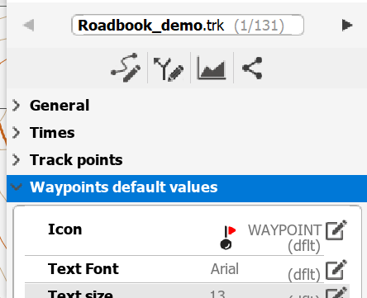Select the Waypoints default values header
Viewport: 367px width, 298px height.
pyautogui.click(x=187, y=188)
